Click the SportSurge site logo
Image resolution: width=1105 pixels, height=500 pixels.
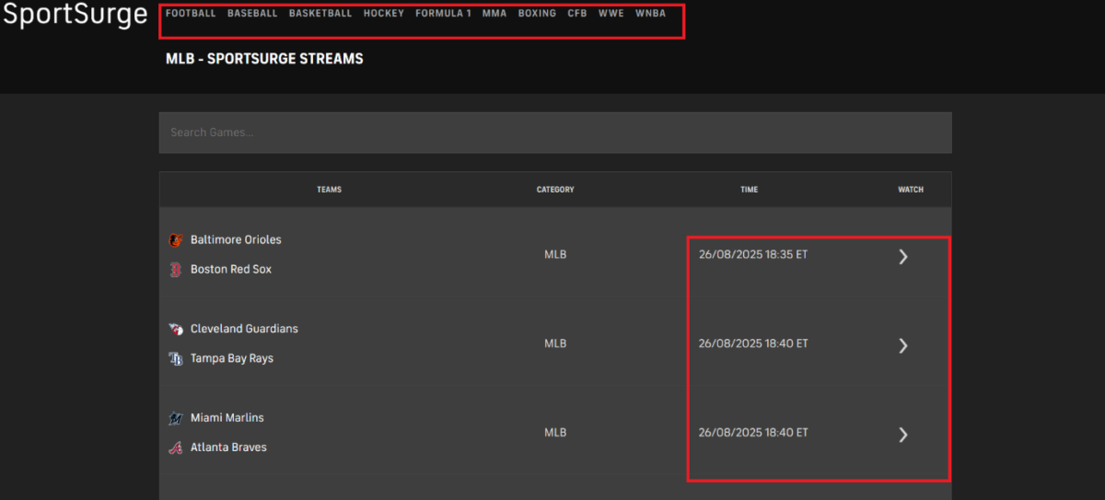pos(75,15)
